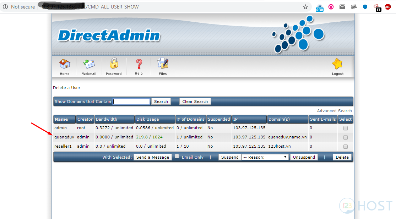Open the reseller1 user link
This screenshot has height=219, width=396.
coord(63,146)
